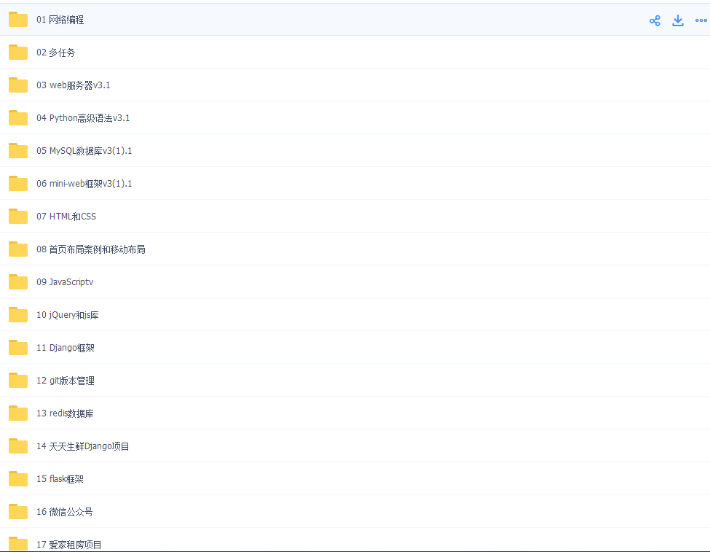Click folder icon of 15 flask框架
710x552 pixels.
point(18,478)
